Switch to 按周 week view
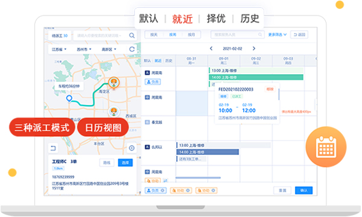The height and width of the screenshot is (217, 362). point(173,34)
